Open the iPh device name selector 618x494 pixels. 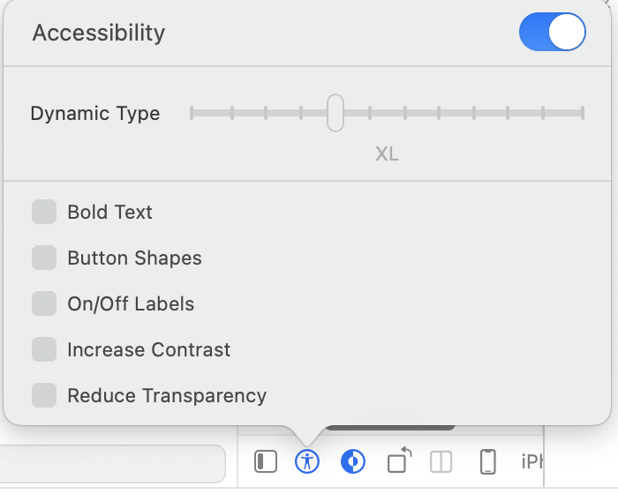(x=532, y=461)
